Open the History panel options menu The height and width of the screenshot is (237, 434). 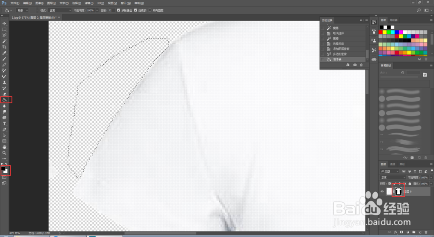366,20
